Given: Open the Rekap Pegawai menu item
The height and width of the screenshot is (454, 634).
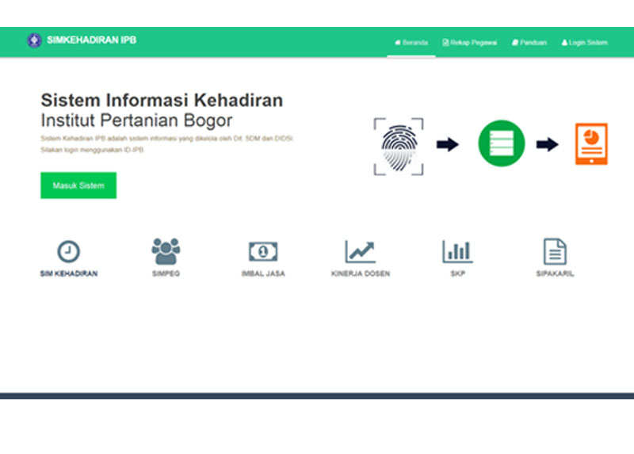Looking at the screenshot, I should tap(469, 43).
